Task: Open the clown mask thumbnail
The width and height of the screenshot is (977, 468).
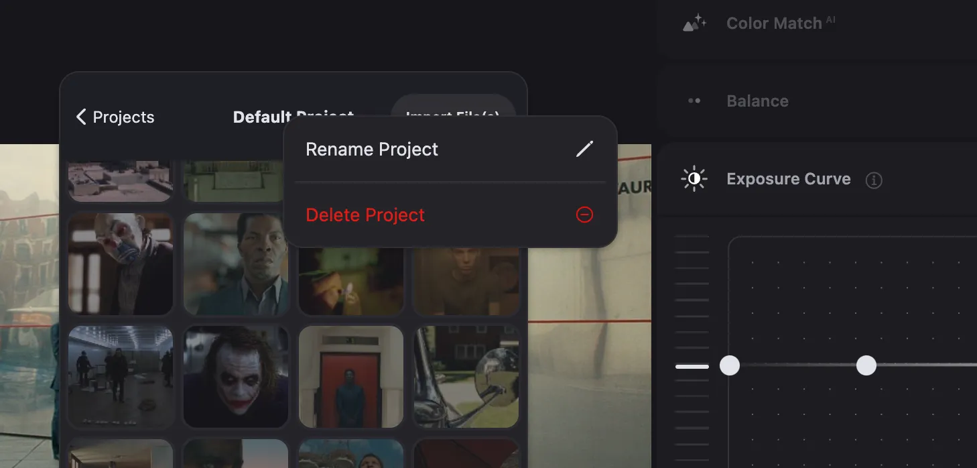Action: pyautogui.click(x=121, y=264)
